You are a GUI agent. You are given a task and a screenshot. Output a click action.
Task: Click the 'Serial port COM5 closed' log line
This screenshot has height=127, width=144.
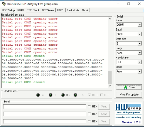pos(23,82)
